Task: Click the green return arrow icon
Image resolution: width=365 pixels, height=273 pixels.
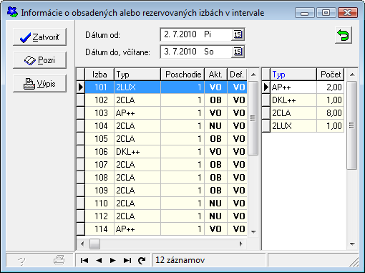Action: [344, 35]
